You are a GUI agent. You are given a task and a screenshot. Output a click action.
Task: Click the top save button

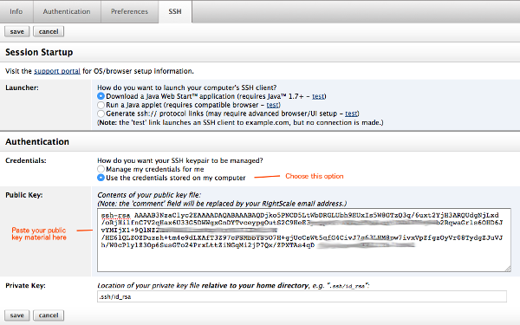tap(17, 31)
